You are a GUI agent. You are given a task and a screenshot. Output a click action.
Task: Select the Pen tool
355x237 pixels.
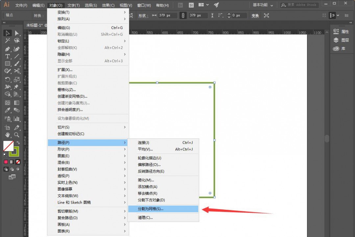coord(7,49)
